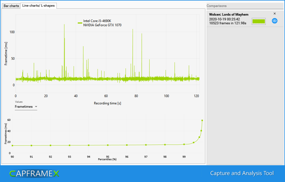Click the Intel Core i5-4690K legend entry
Viewport: 285px width, 182px height.
tap(97, 21)
